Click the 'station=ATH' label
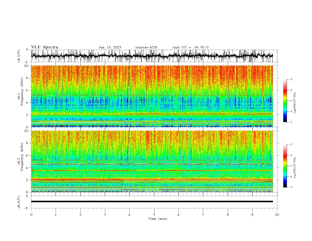The width and height of the screenshot is (312, 241). (x=146, y=47)
